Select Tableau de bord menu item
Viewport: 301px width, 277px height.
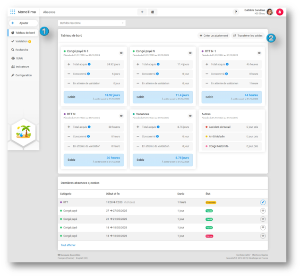(x=23, y=33)
